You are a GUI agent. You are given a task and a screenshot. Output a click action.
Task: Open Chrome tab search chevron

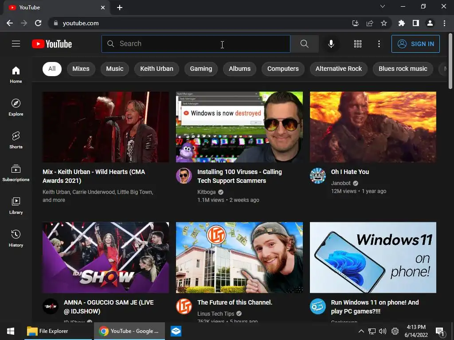coord(383,6)
